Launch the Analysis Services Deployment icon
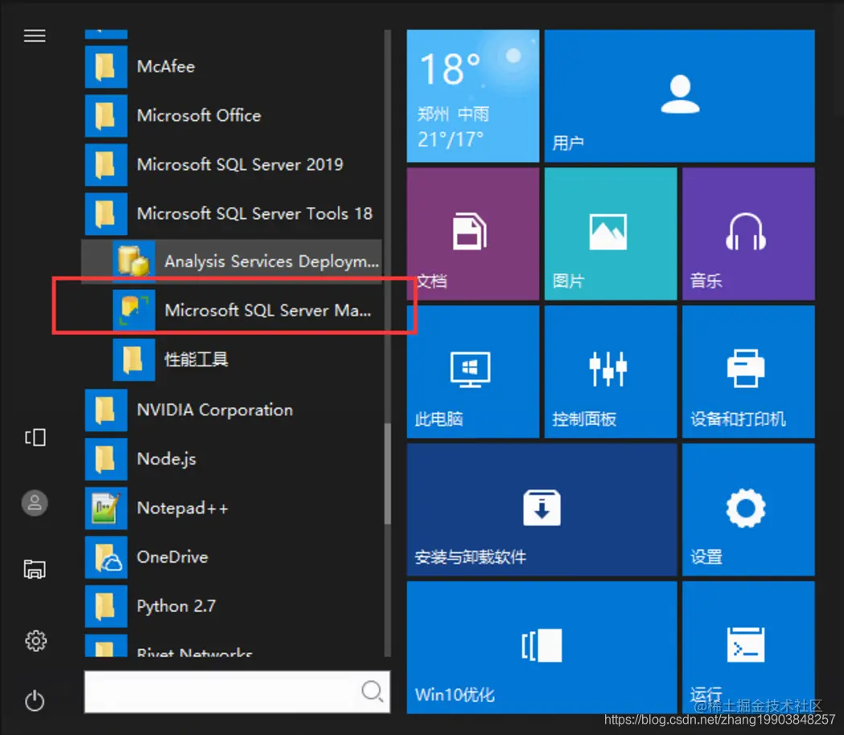The width and height of the screenshot is (844, 735). click(x=134, y=261)
